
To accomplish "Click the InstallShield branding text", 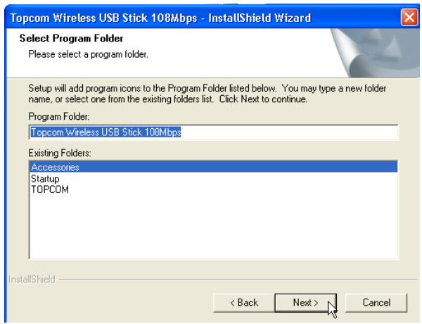I will 32,279.
